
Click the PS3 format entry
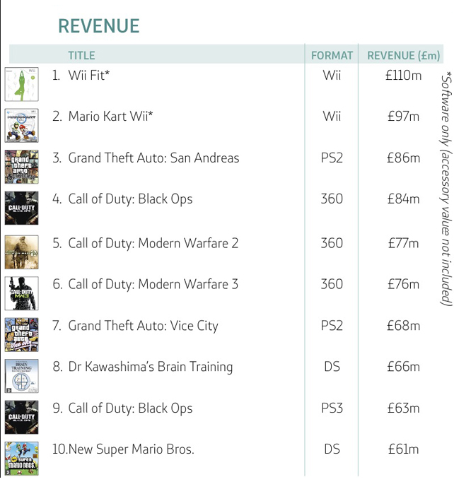pyautogui.click(x=332, y=408)
